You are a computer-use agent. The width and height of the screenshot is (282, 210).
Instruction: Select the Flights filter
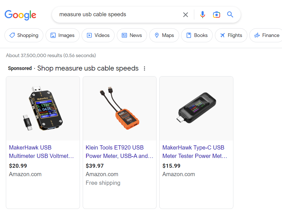pyautogui.click(x=231, y=35)
